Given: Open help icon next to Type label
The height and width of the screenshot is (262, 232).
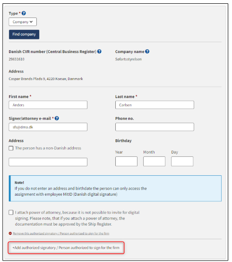Looking at the screenshot, I should pos(24,13).
